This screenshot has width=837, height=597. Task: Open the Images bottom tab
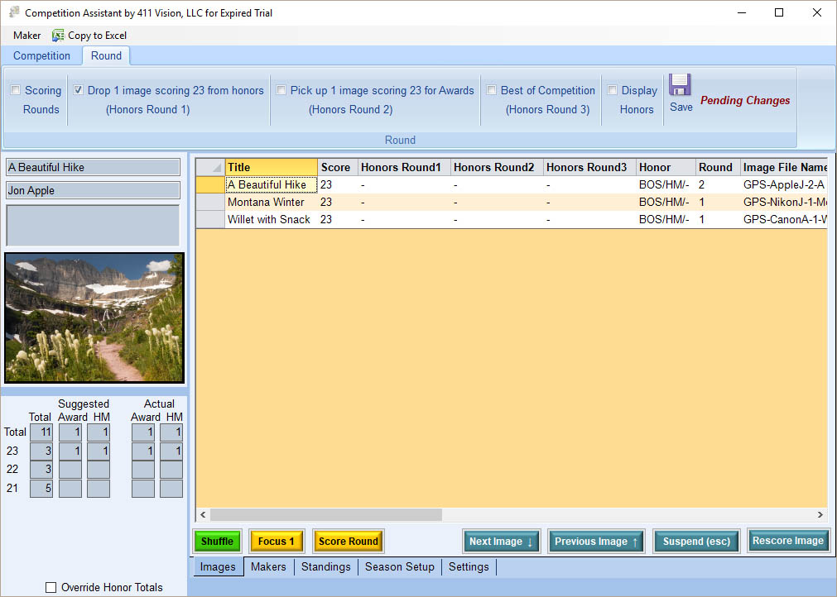(217, 566)
